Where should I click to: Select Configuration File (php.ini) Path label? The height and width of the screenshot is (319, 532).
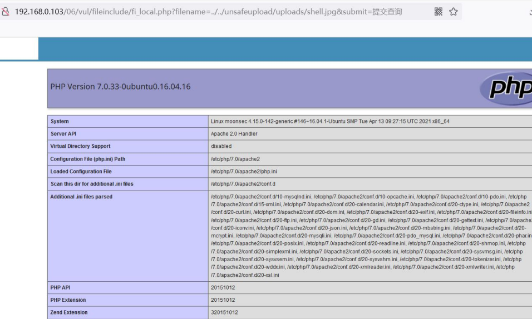[x=88, y=159]
